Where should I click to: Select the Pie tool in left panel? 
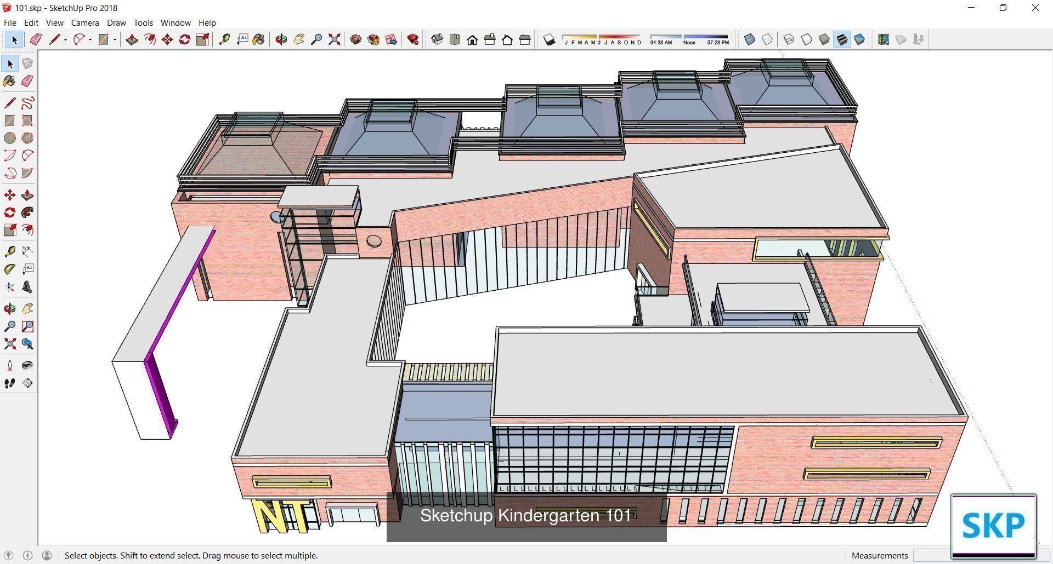27,173
